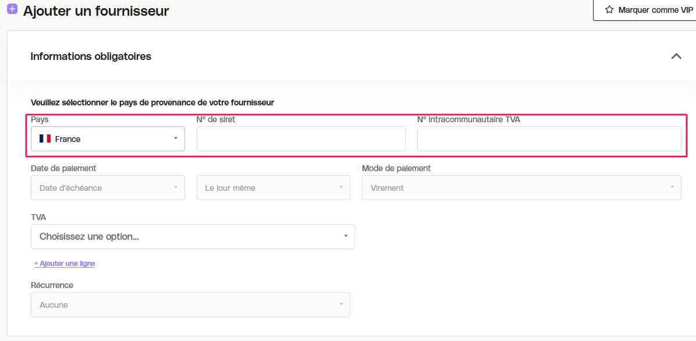
Task: Click the arrow of the Le jour même dropdown
Action: 342,187
